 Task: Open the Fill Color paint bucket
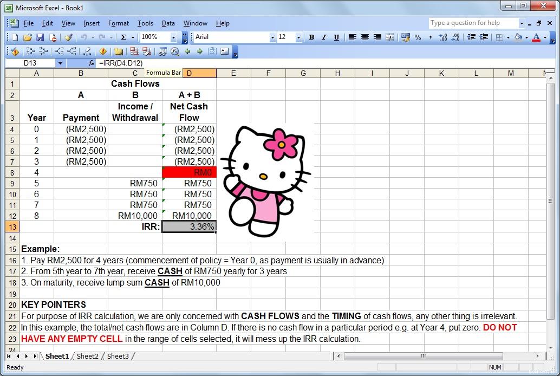coord(518,37)
